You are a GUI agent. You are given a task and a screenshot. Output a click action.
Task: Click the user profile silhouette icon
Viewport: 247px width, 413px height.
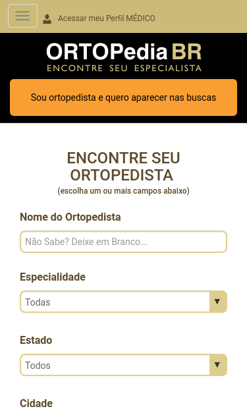[x=47, y=19]
